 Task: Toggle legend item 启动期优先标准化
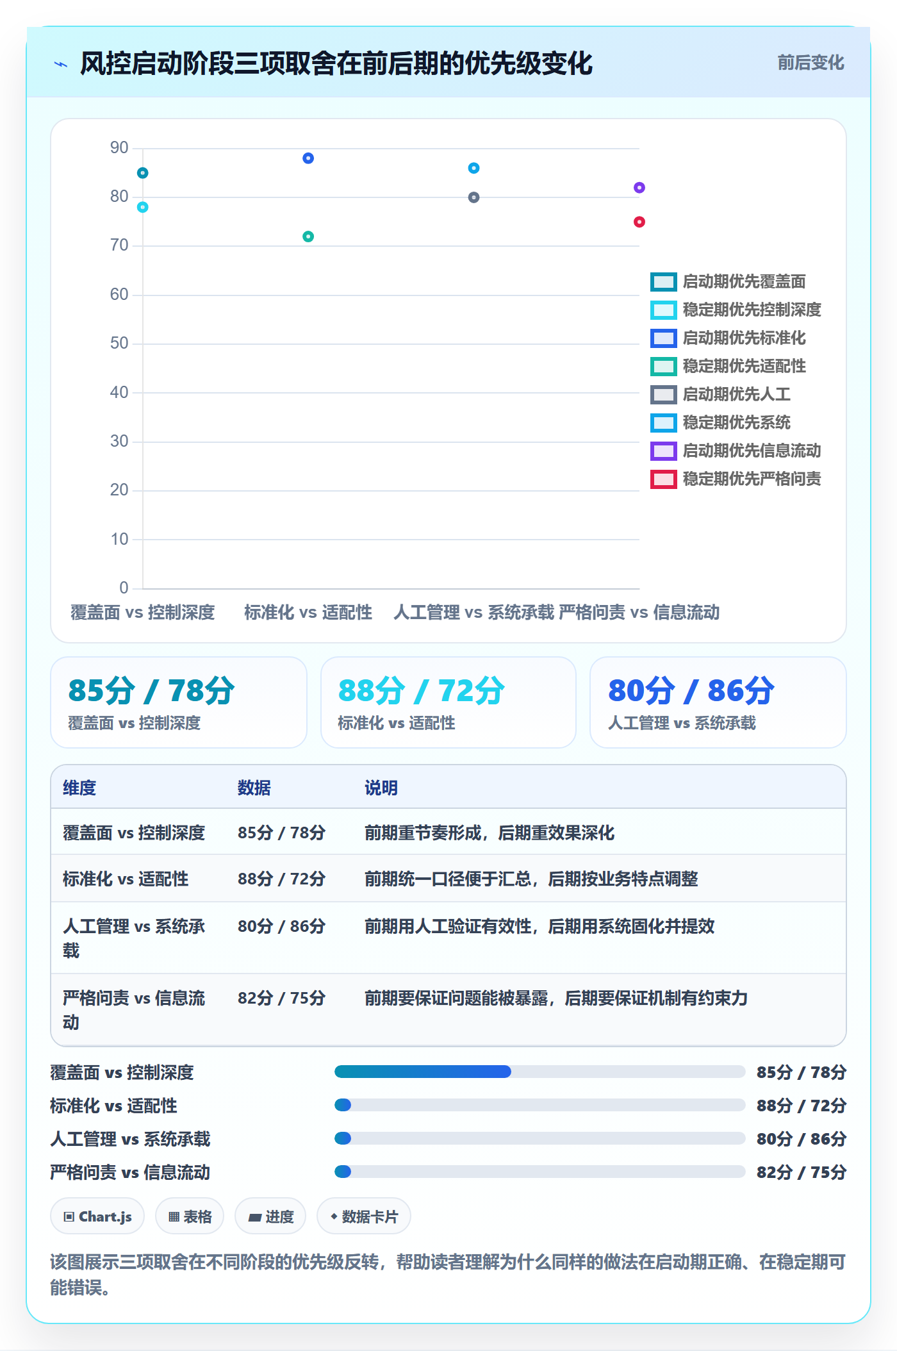(x=728, y=338)
